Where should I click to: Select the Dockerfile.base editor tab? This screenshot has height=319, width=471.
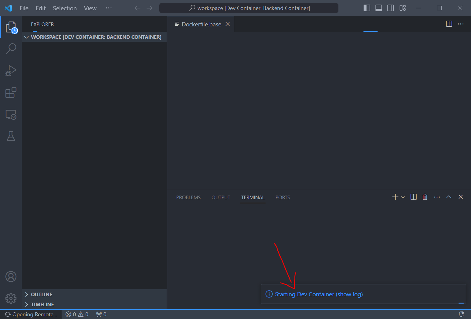click(x=201, y=24)
